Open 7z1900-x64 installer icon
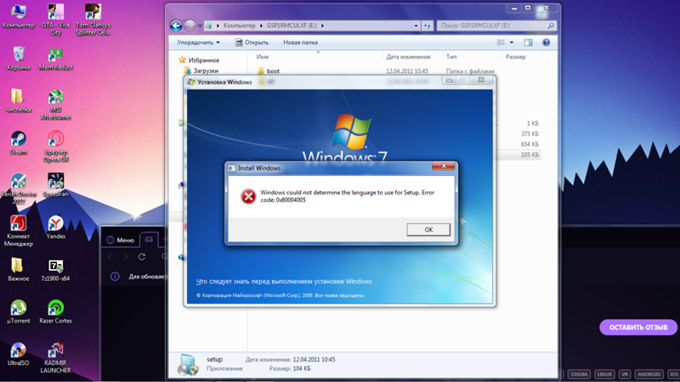The height and width of the screenshot is (382, 680). (55, 270)
